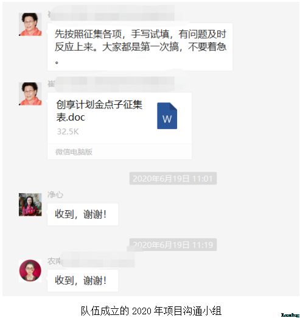The width and height of the screenshot is (300, 318).
Task: Select the message starting with 先按照征集各项
Action: point(140,47)
